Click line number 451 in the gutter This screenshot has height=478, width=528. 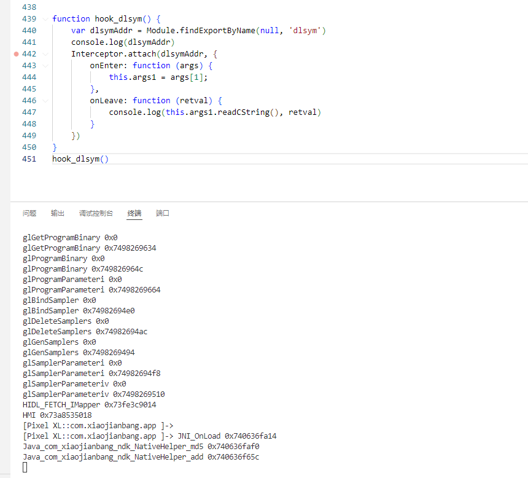pyautogui.click(x=29, y=159)
